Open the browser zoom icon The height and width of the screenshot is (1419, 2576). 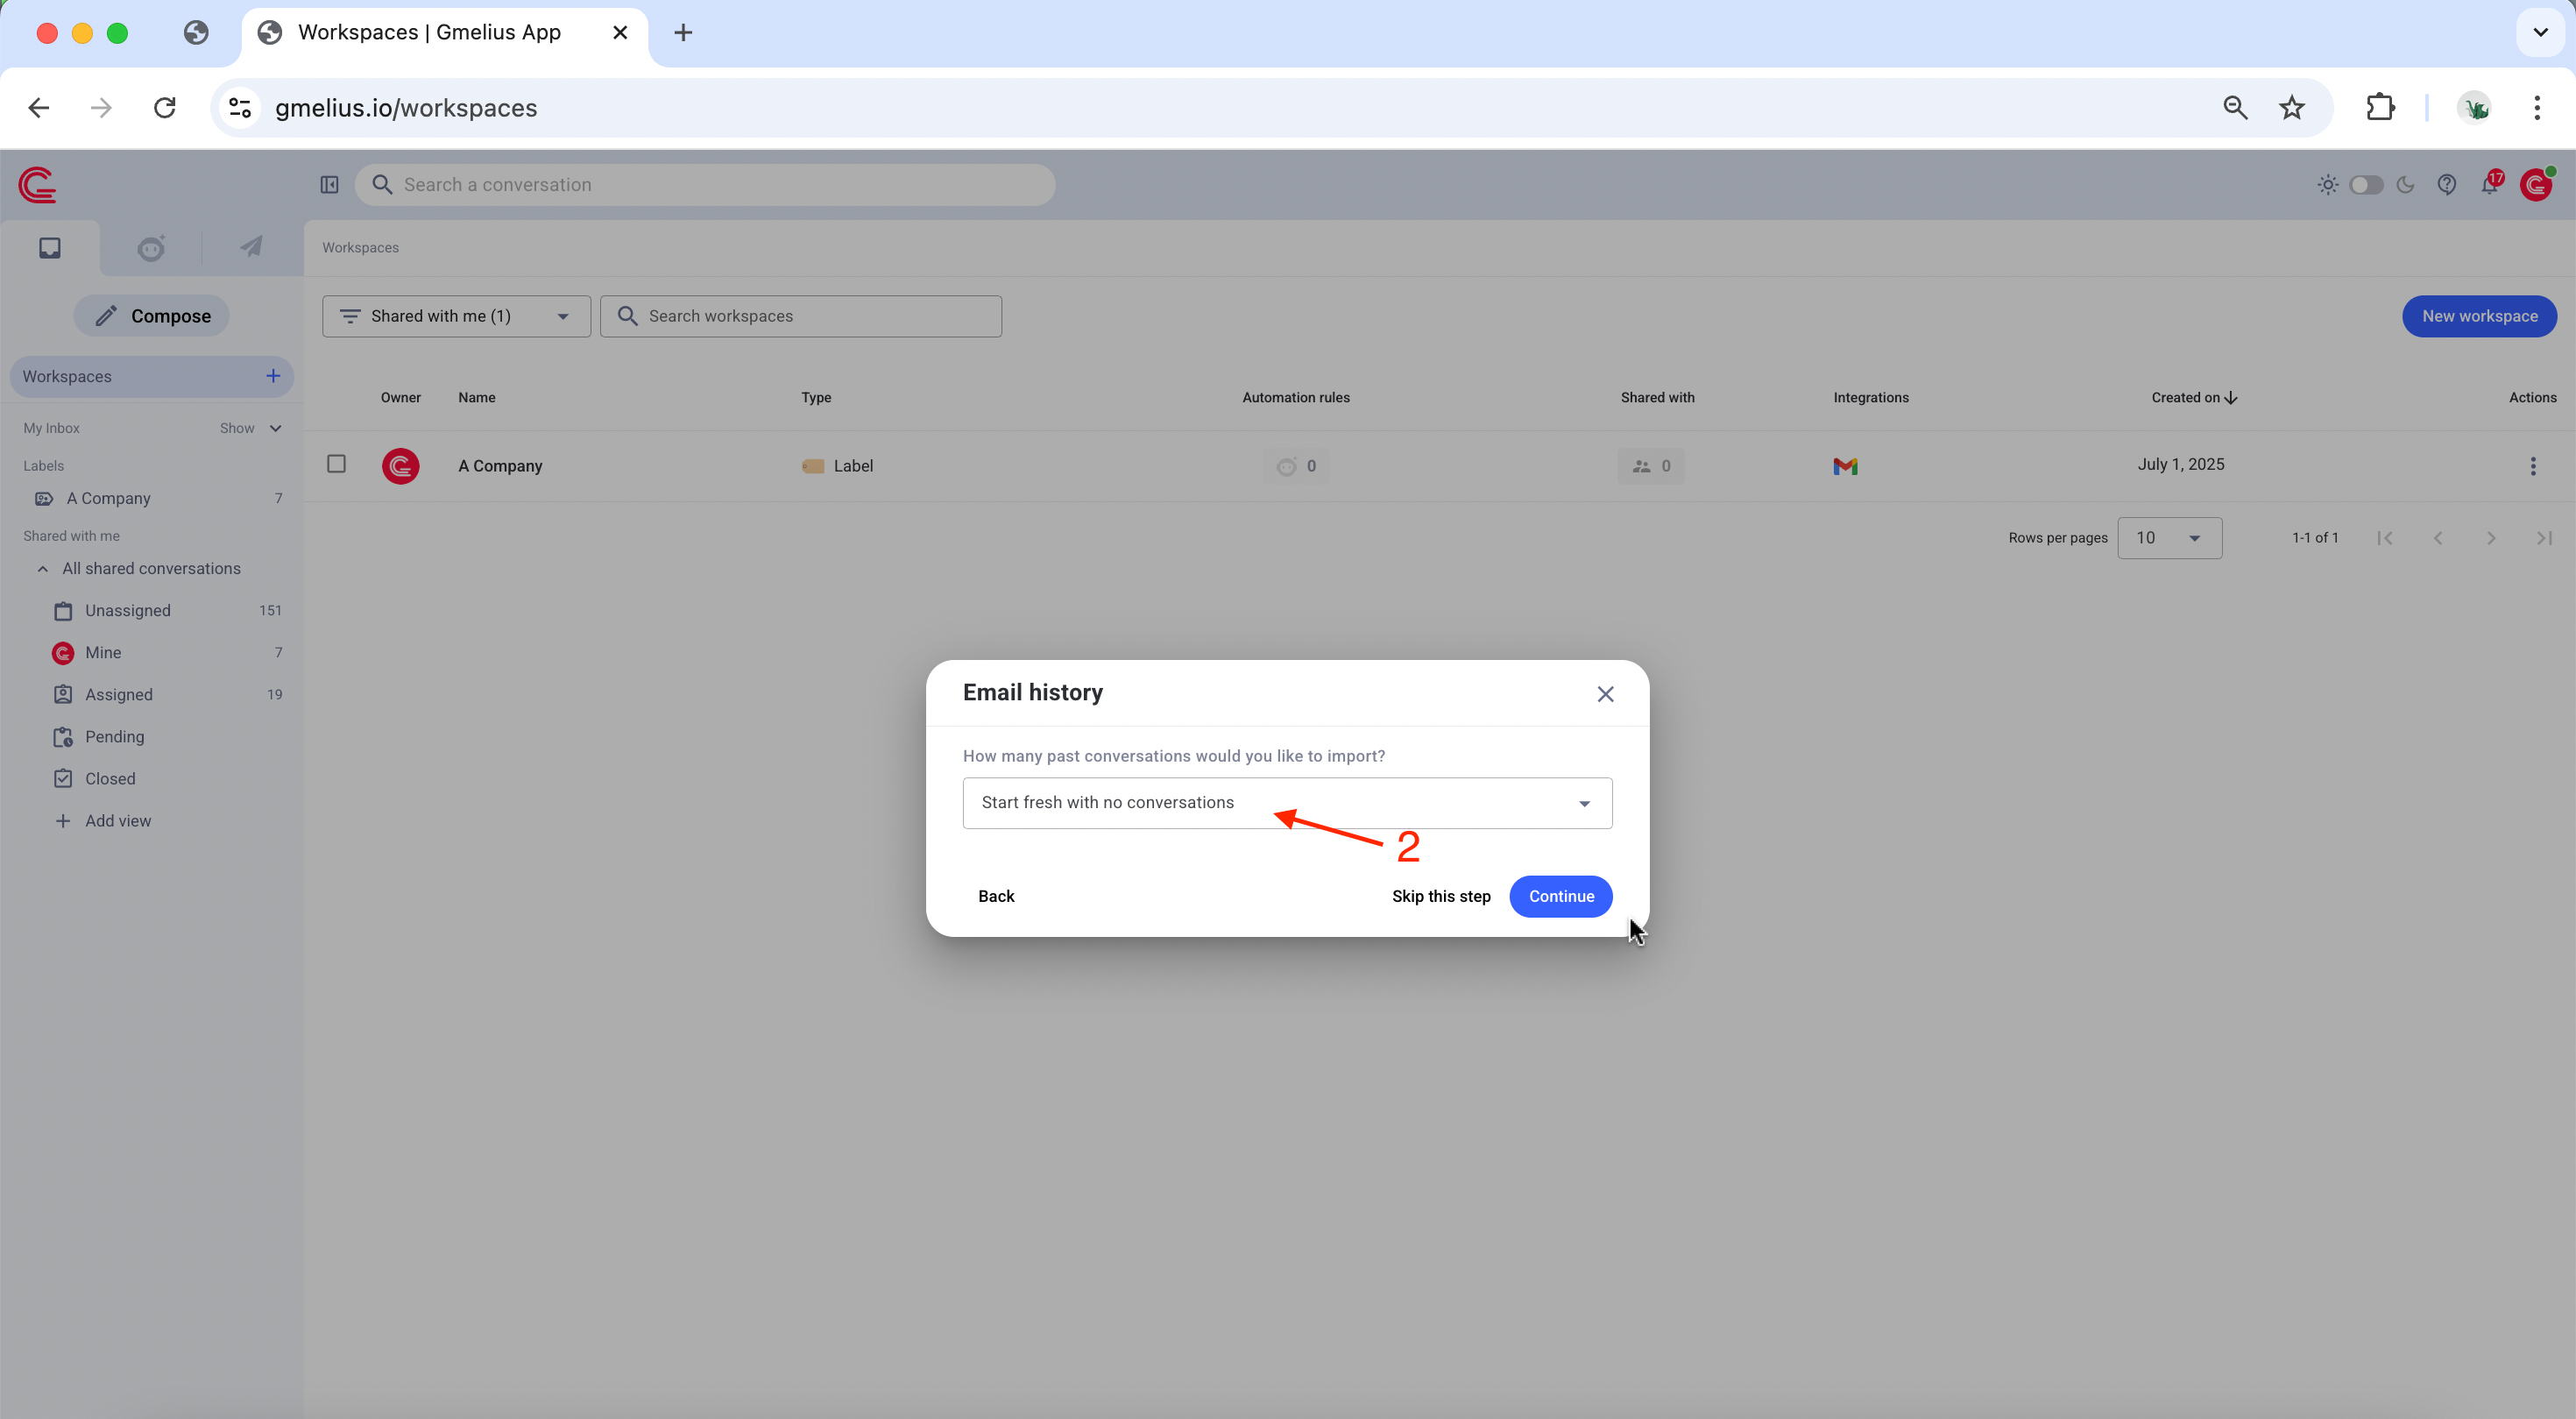pos(2235,108)
